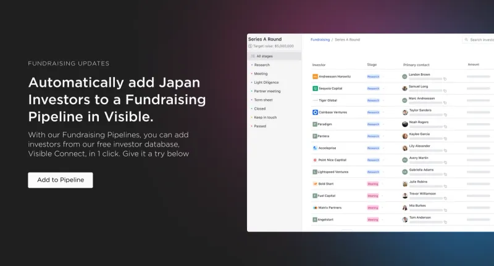Click Noah Rogers' avatar
Image resolution: width=494 pixels, height=266 pixels.
click(x=405, y=124)
